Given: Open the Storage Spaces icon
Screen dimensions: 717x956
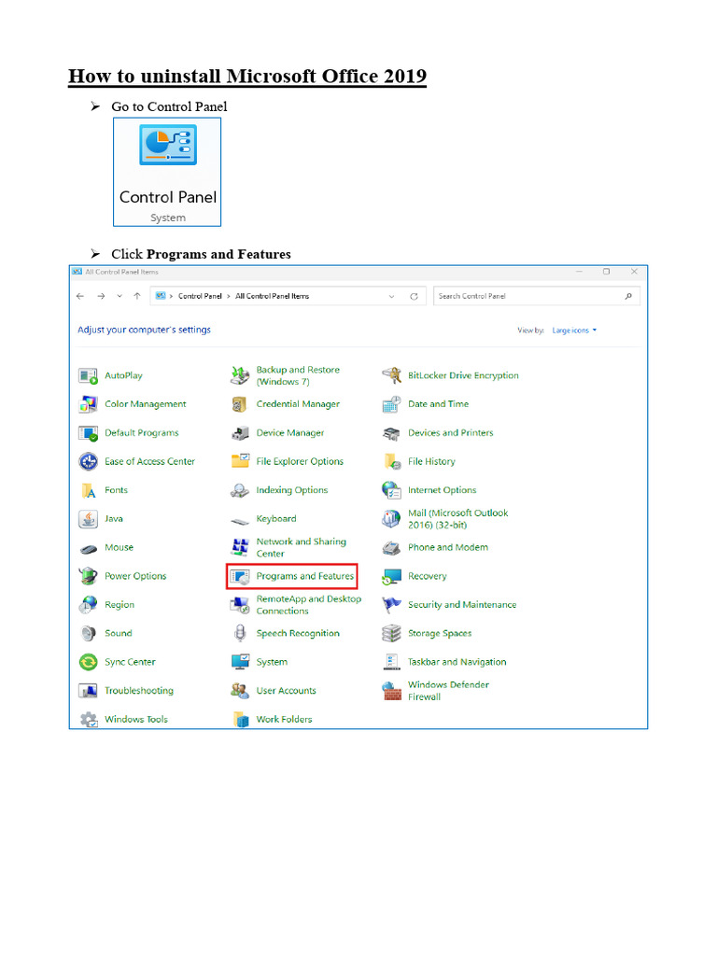Looking at the screenshot, I should [391, 634].
